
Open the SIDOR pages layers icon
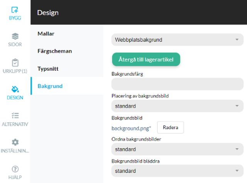[x=15, y=36]
